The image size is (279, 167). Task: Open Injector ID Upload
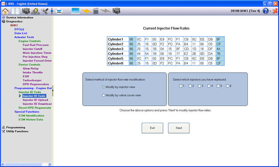click(x=35, y=100)
